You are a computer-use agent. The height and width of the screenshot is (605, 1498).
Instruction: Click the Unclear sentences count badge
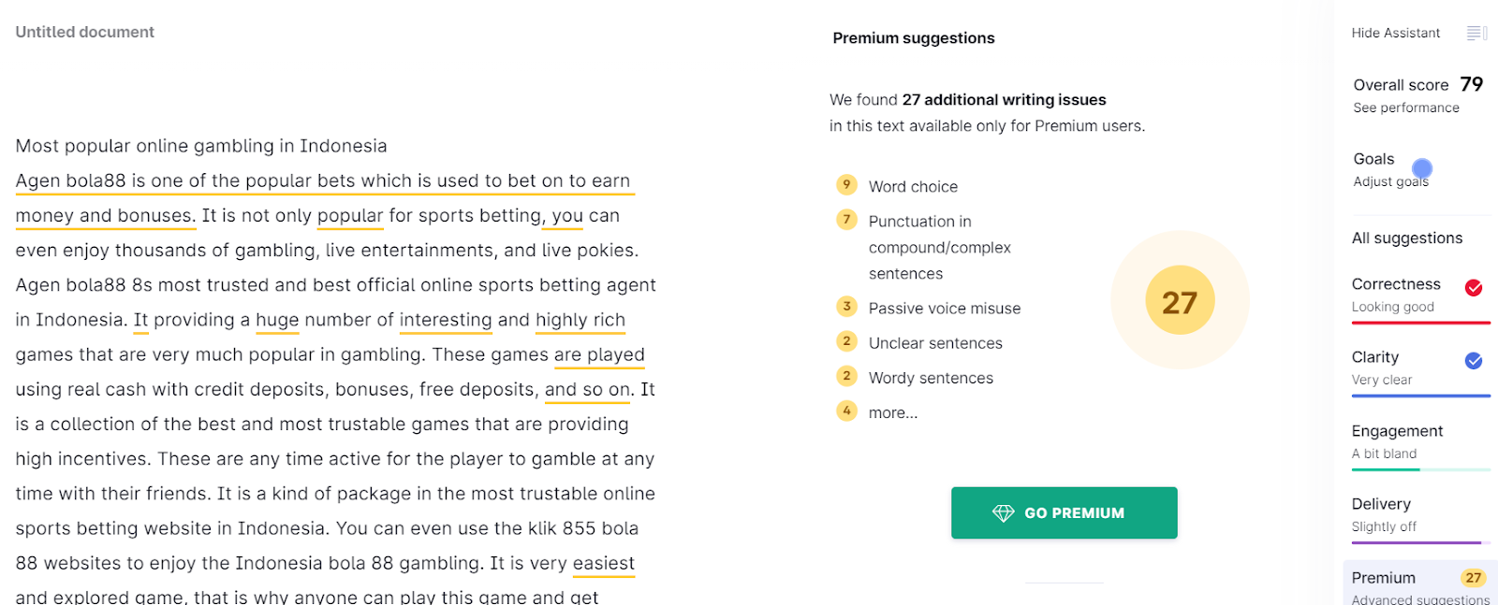tap(846, 342)
